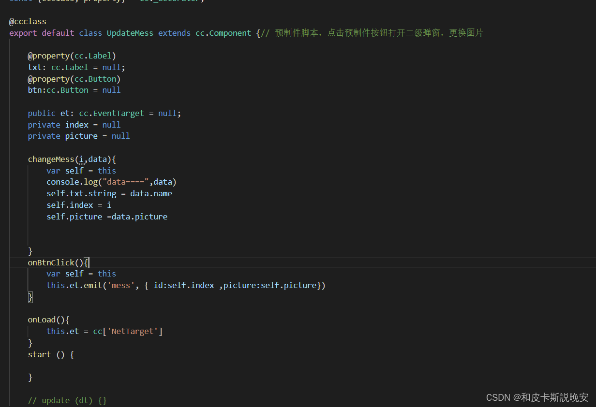Click the Chinese comment after the class brace
This screenshot has height=407, width=596.
point(372,33)
